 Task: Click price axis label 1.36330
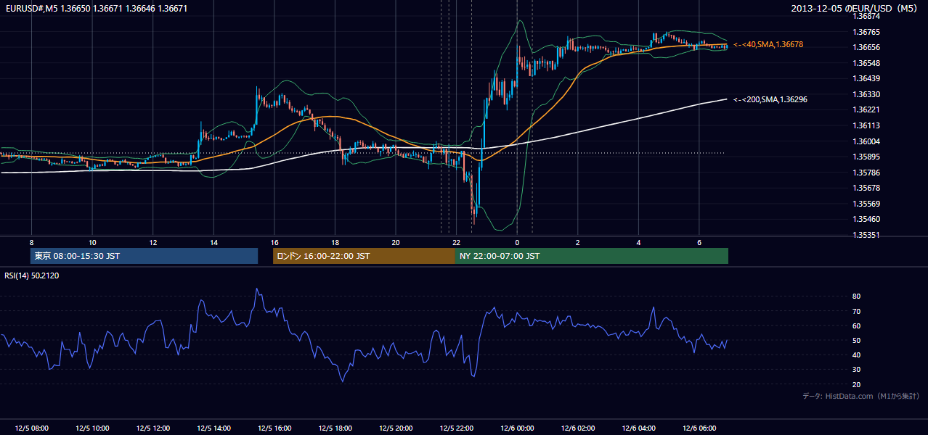click(x=866, y=94)
